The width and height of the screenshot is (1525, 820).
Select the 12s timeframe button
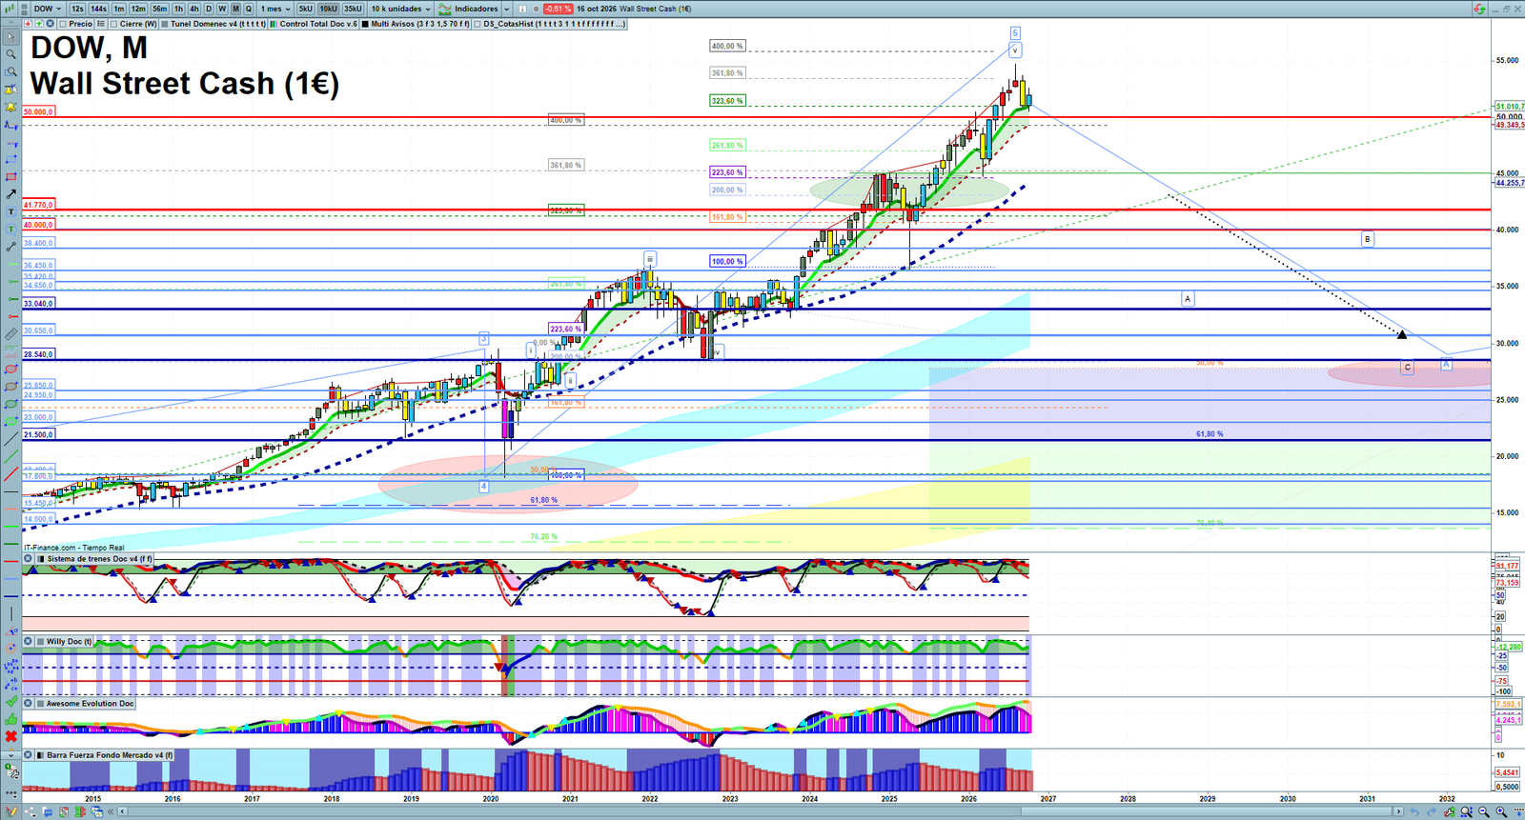77,9
